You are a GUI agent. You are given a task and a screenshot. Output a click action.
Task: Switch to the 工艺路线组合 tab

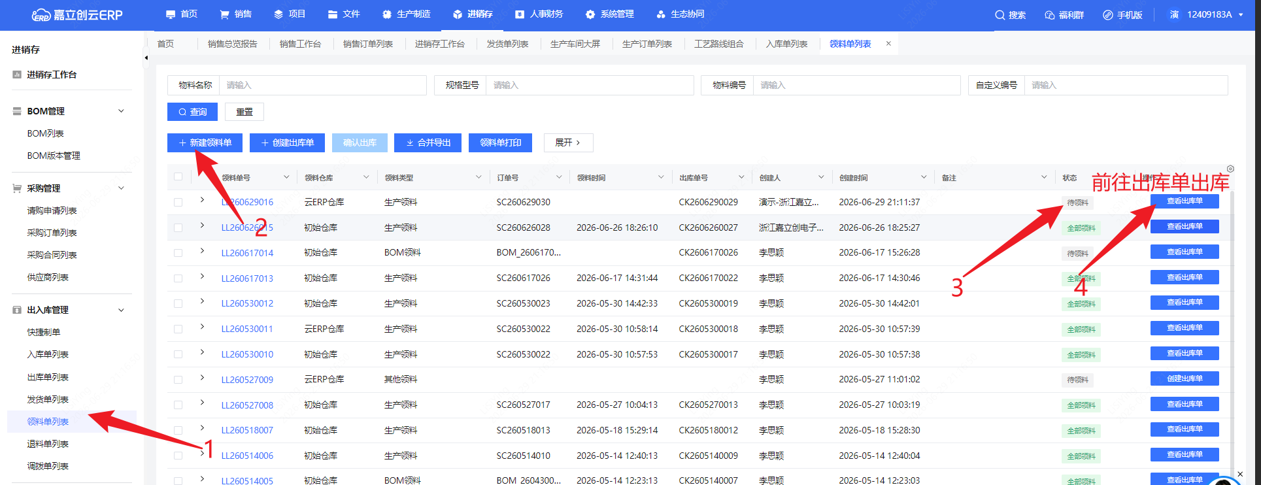click(719, 44)
